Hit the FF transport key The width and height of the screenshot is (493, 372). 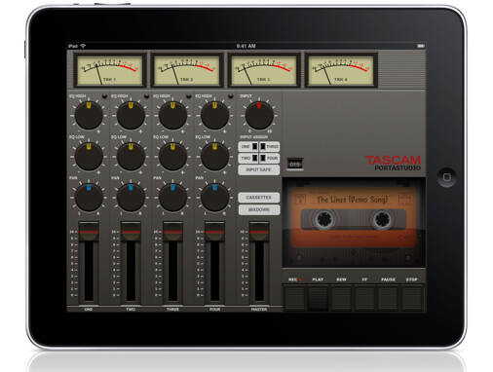(364, 298)
